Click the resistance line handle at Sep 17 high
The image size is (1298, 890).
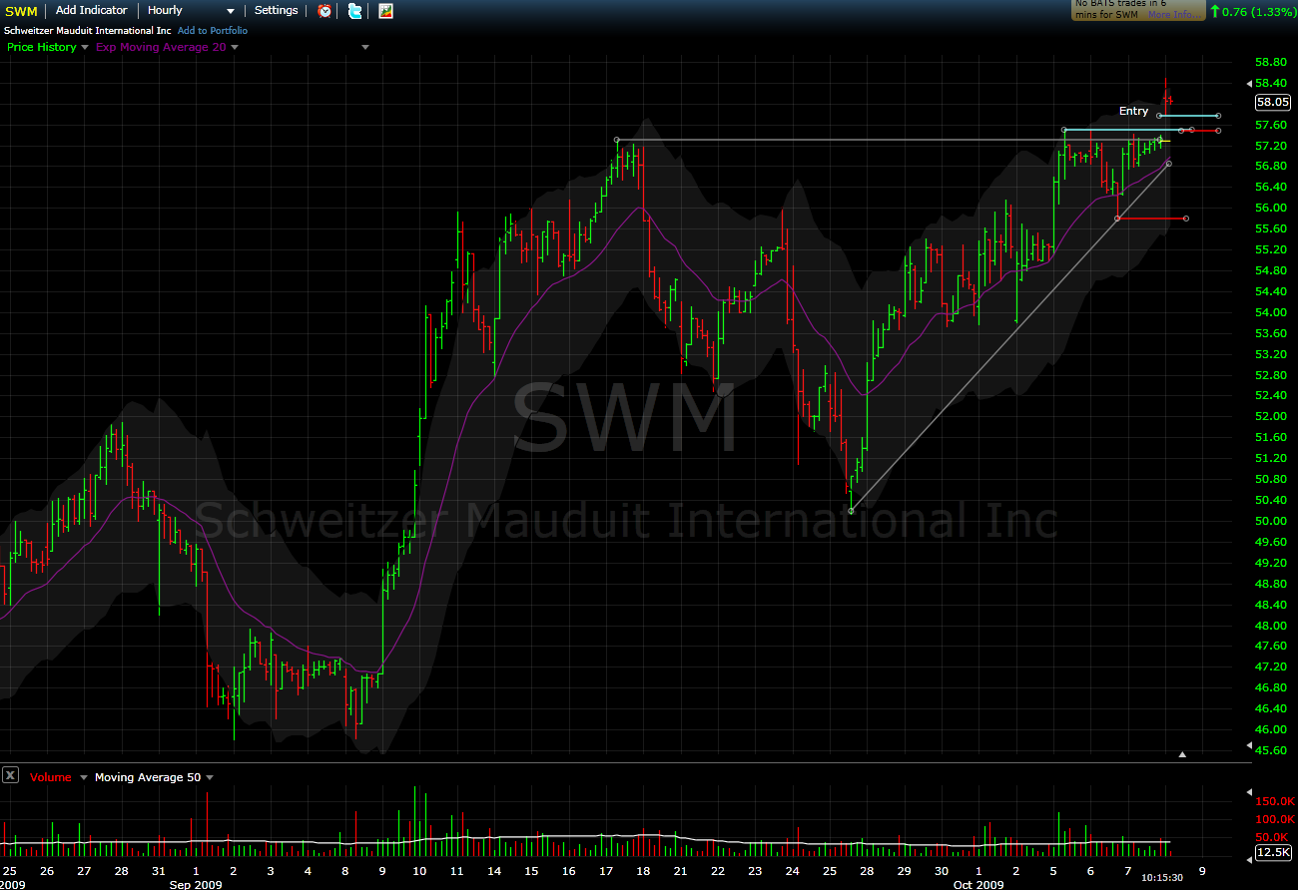pyautogui.click(x=617, y=140)
